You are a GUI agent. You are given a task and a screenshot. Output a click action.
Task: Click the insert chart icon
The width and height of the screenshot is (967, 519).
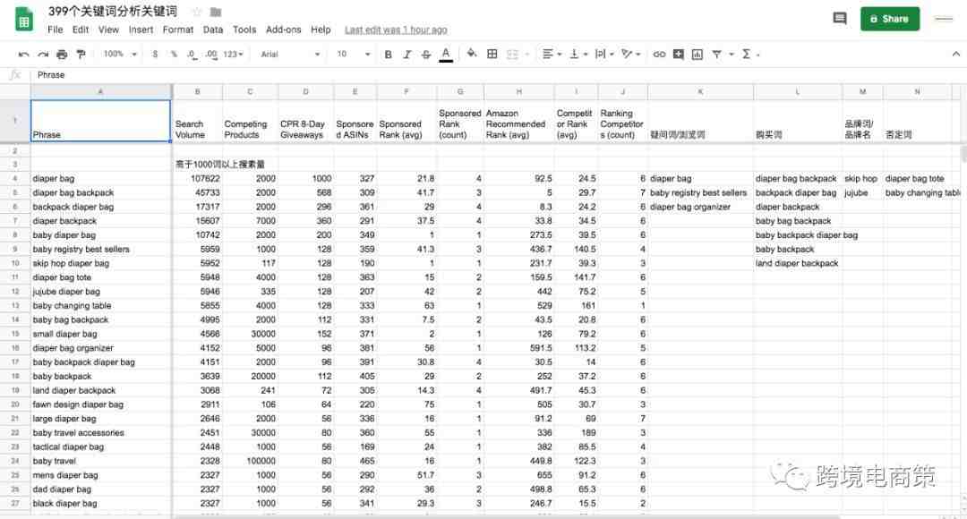coord(697,55)
